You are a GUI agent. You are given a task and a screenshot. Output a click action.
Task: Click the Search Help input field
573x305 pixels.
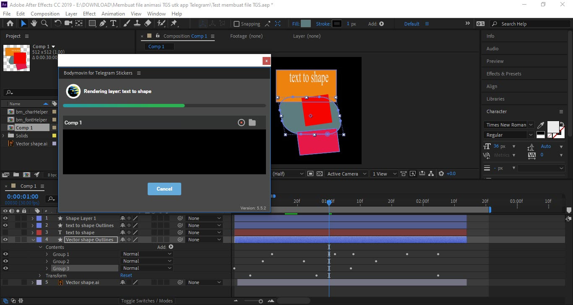click(529, 24)
